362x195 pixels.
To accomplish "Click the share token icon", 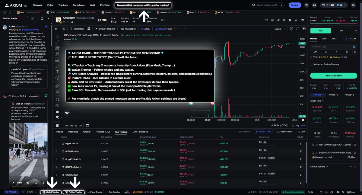I will 278,20.
